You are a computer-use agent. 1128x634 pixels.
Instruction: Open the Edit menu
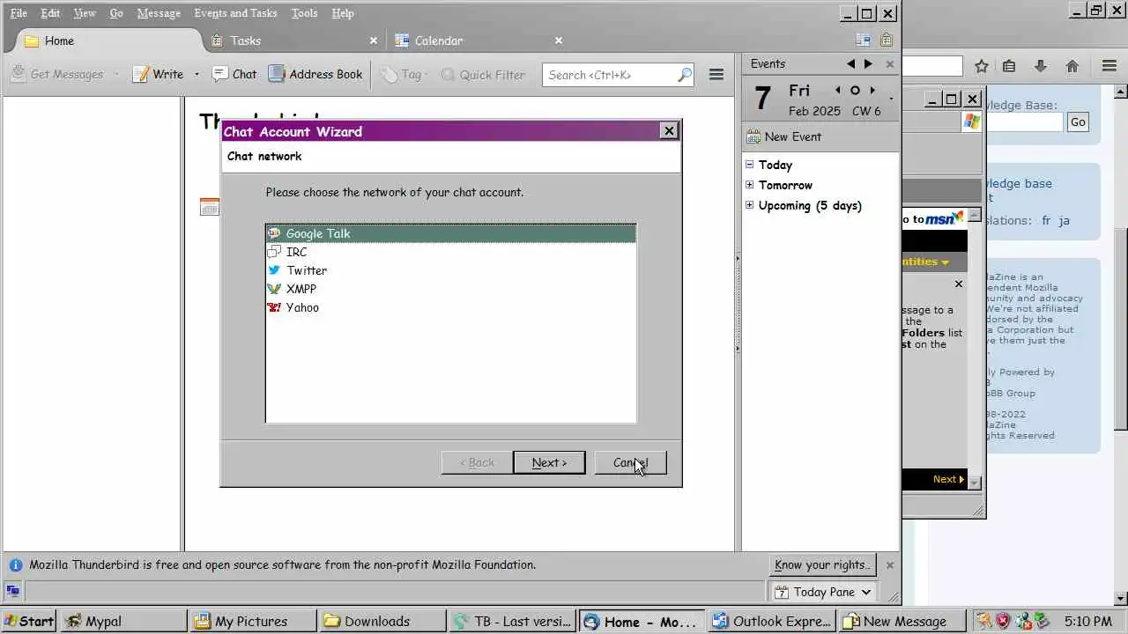click(x=50, y=13)
